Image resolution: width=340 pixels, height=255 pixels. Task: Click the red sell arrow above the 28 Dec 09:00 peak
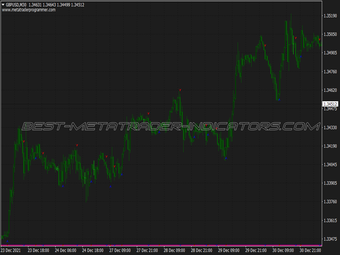(x=180, y=90)
